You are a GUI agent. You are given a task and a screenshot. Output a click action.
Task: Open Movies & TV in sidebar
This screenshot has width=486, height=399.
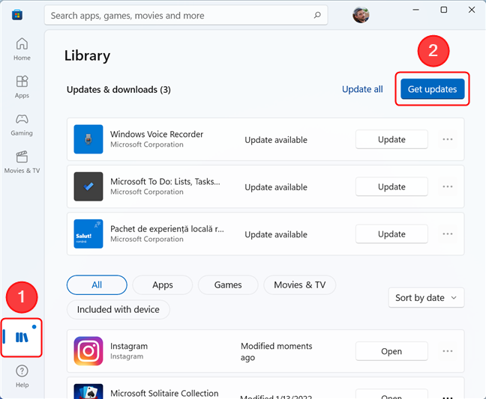(x=22, y=162)
